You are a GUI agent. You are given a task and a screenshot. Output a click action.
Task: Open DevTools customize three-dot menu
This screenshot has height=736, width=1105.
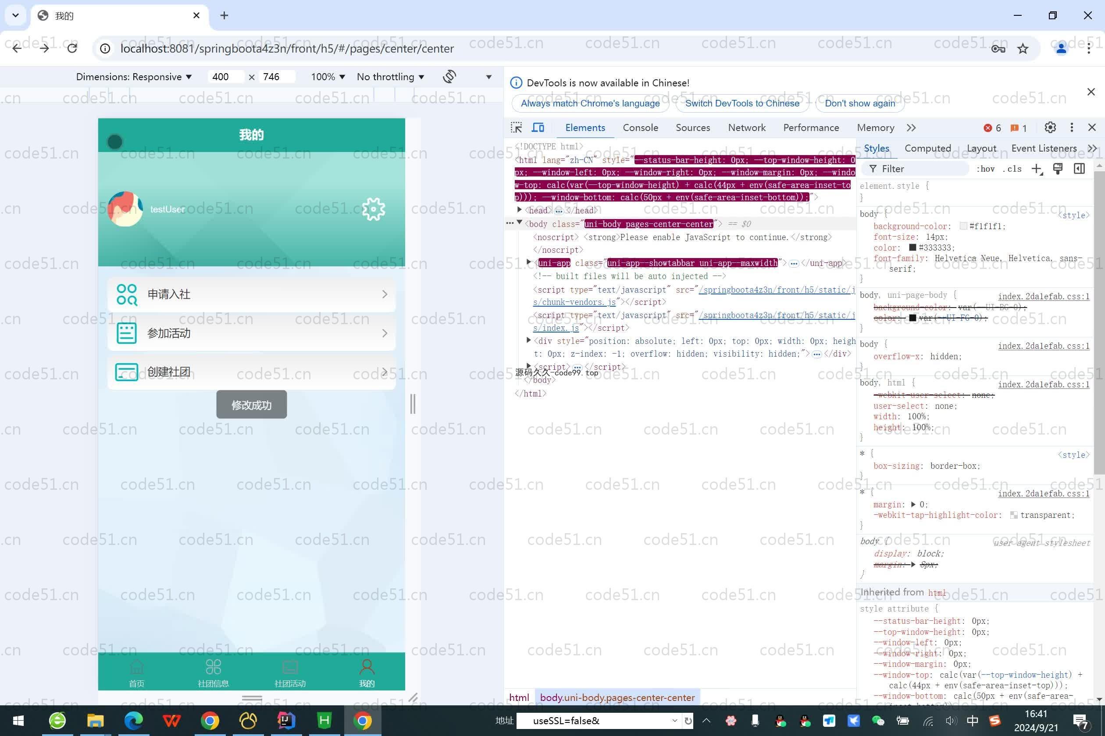1072,127
